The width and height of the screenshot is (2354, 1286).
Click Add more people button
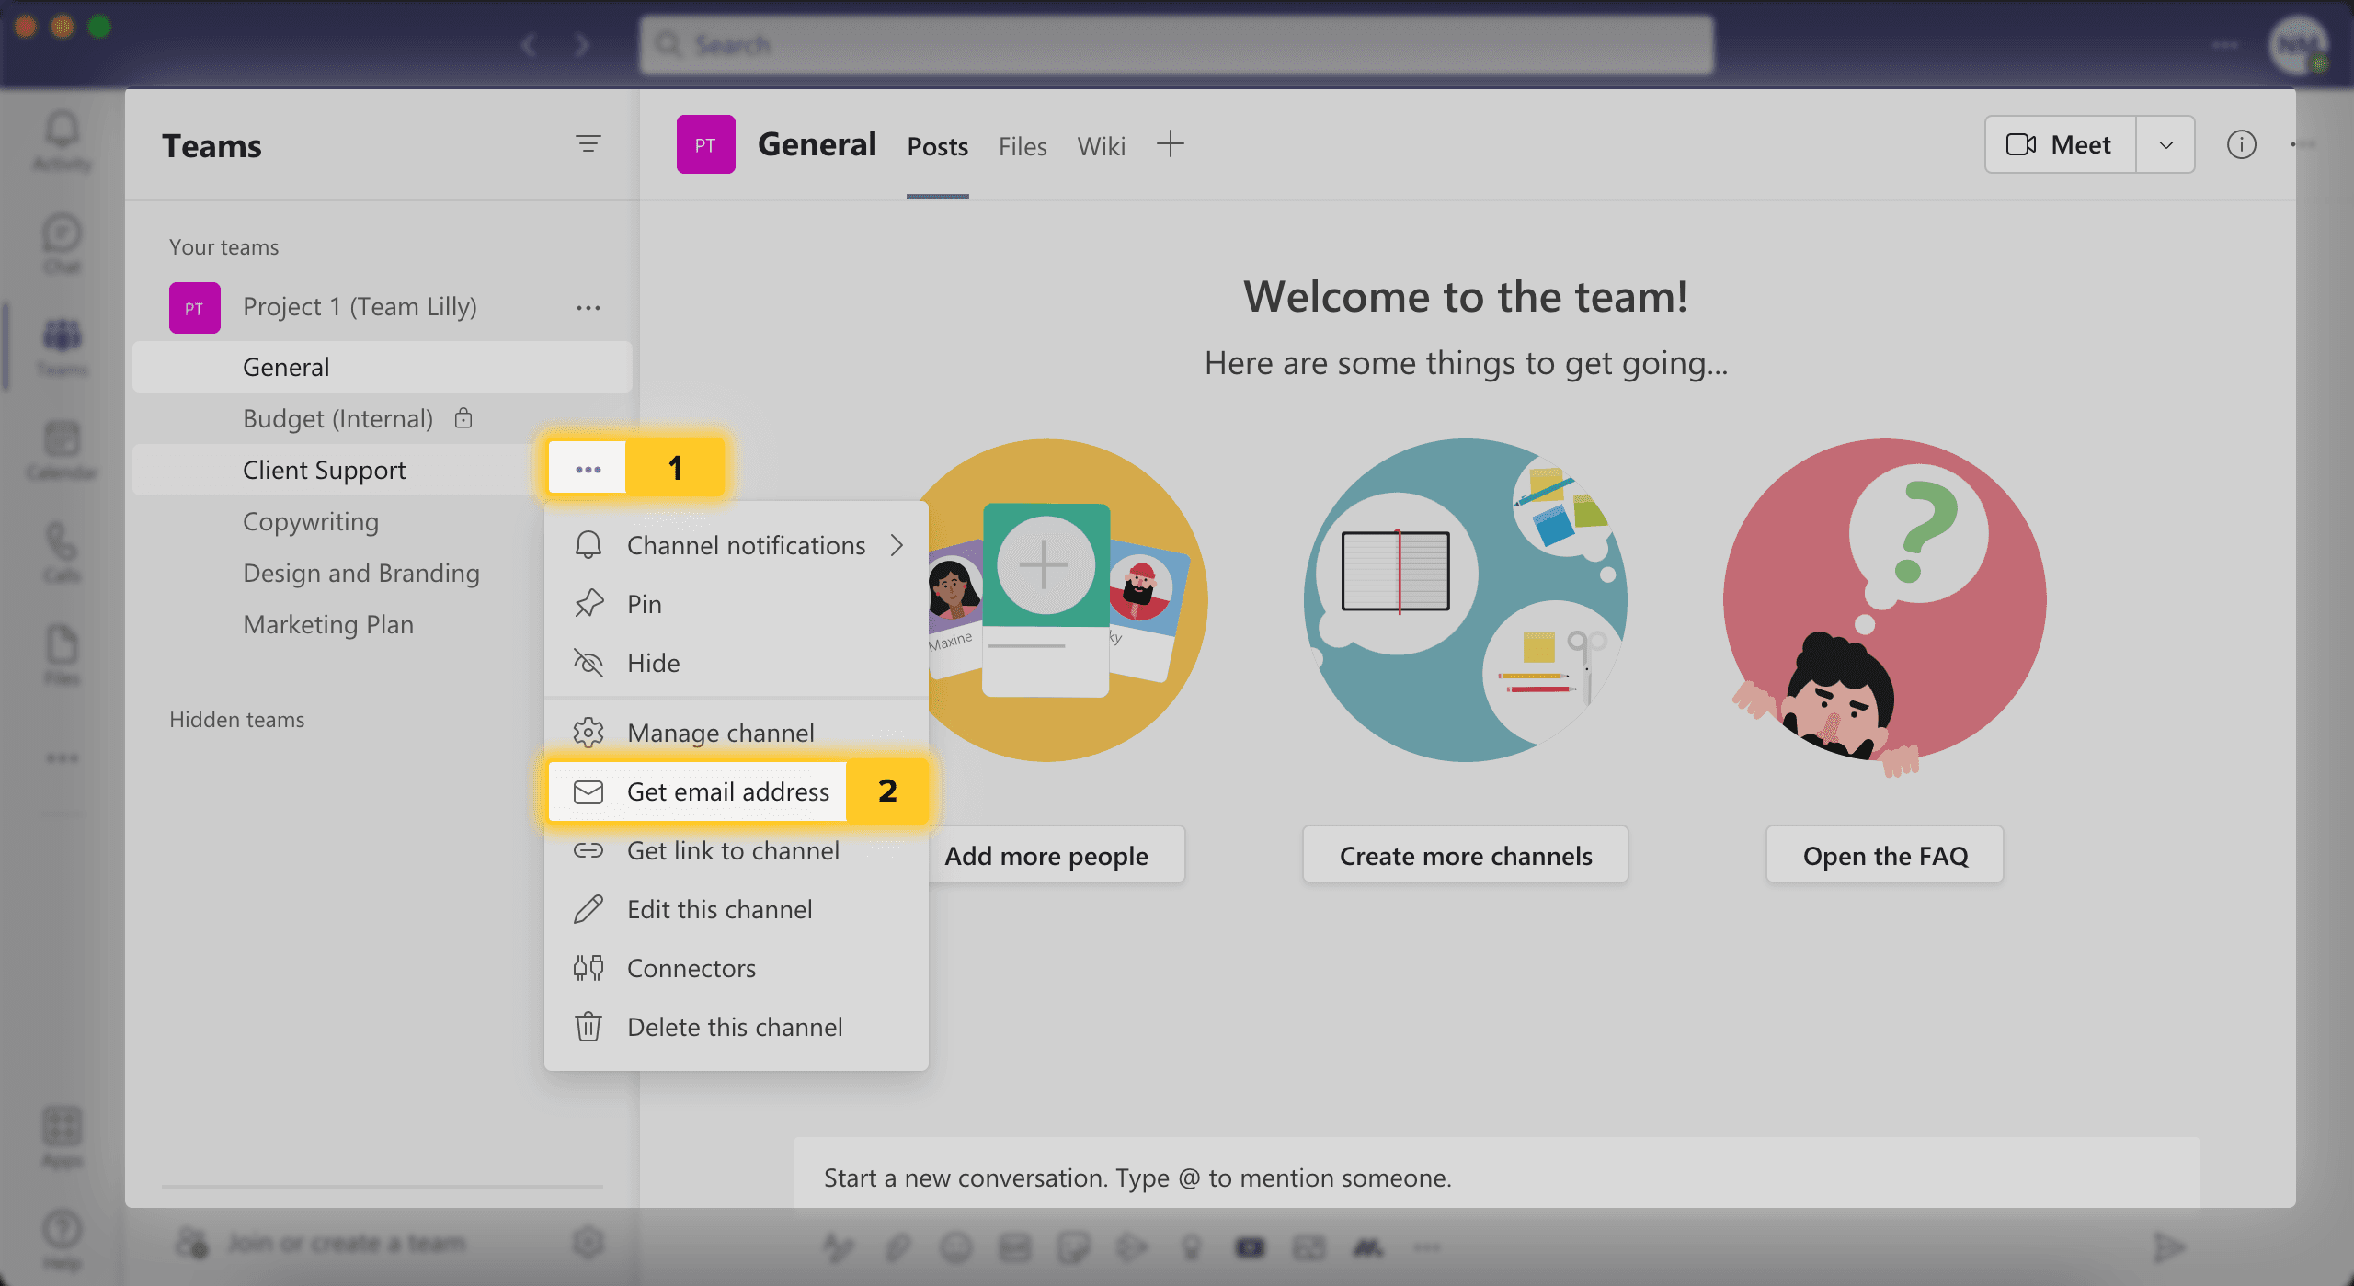(x=1046, y=854)
